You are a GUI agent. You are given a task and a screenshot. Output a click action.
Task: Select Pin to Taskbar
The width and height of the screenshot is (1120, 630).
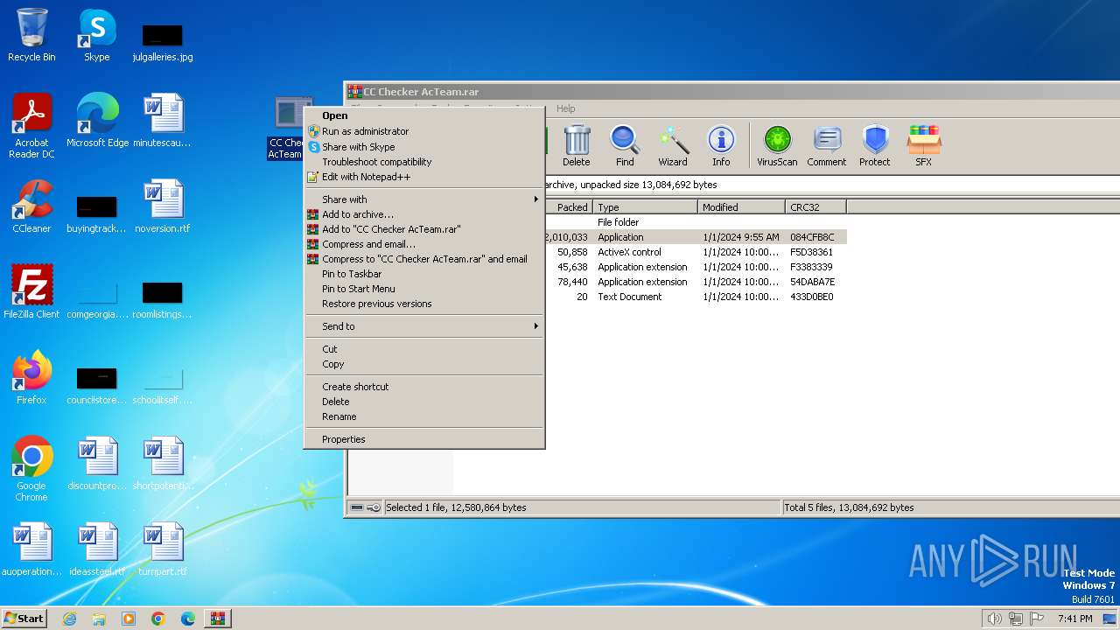pyautogui.click(x=424, y=274)
